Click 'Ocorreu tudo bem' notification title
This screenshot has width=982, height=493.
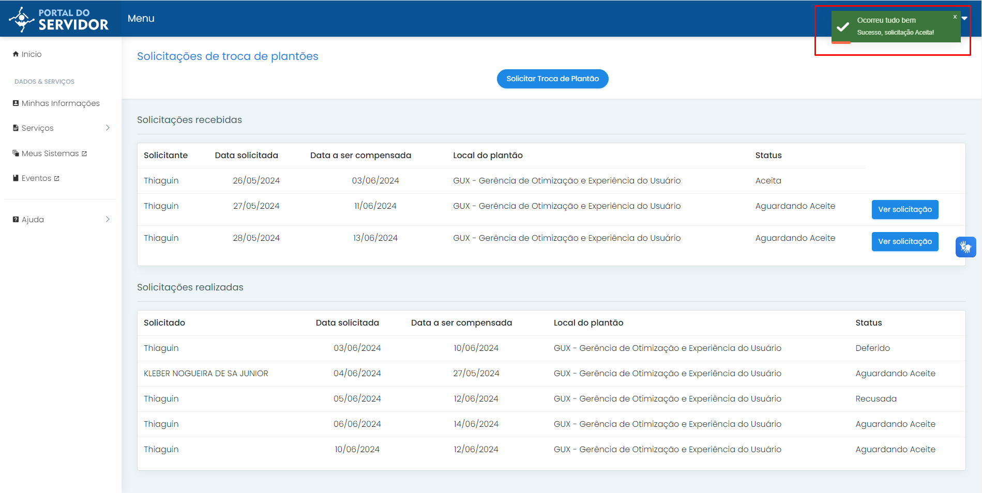886,20
